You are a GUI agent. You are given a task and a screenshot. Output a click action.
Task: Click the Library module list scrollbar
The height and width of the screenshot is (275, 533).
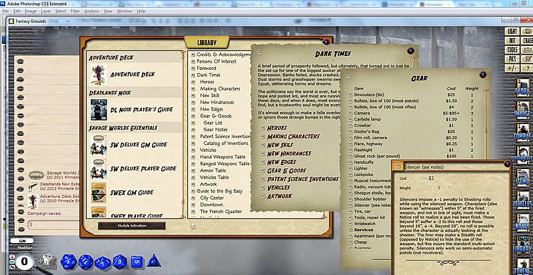pyautogui.click(x=184, y=135)
